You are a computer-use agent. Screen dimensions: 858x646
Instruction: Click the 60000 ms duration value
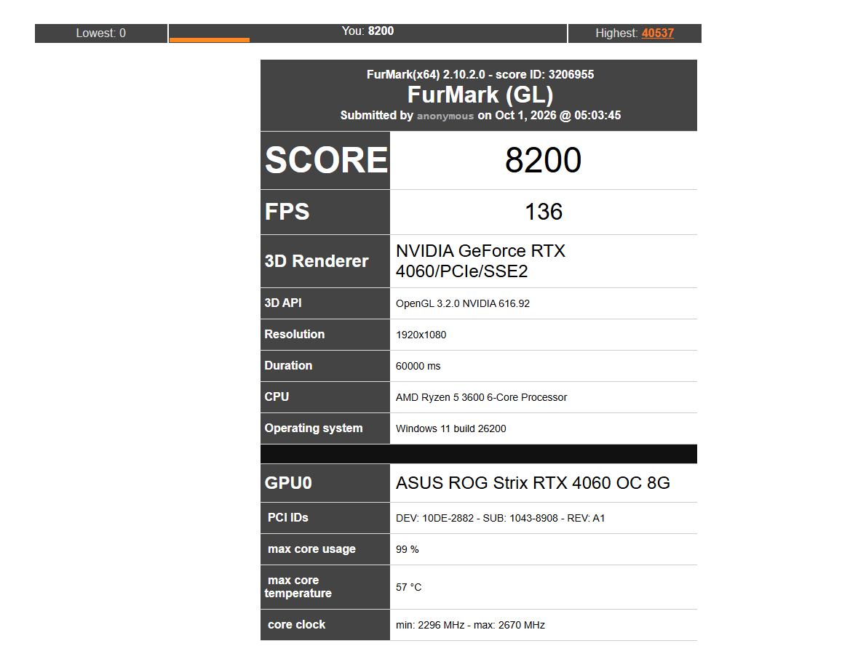tap(418, 366)
